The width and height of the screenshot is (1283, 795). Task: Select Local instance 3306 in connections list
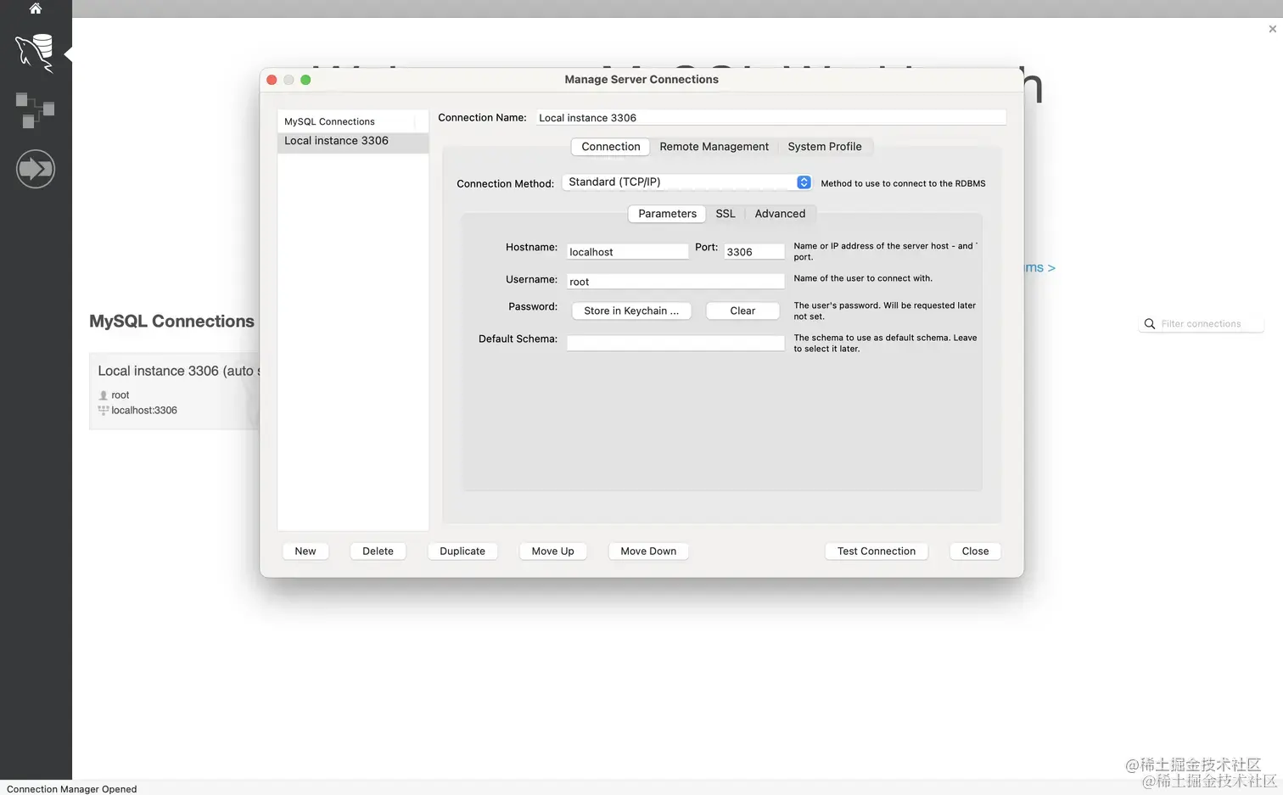click(353, 142)
